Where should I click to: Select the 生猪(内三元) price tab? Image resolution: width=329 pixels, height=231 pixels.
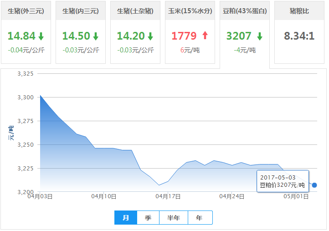tap(81, 32)
